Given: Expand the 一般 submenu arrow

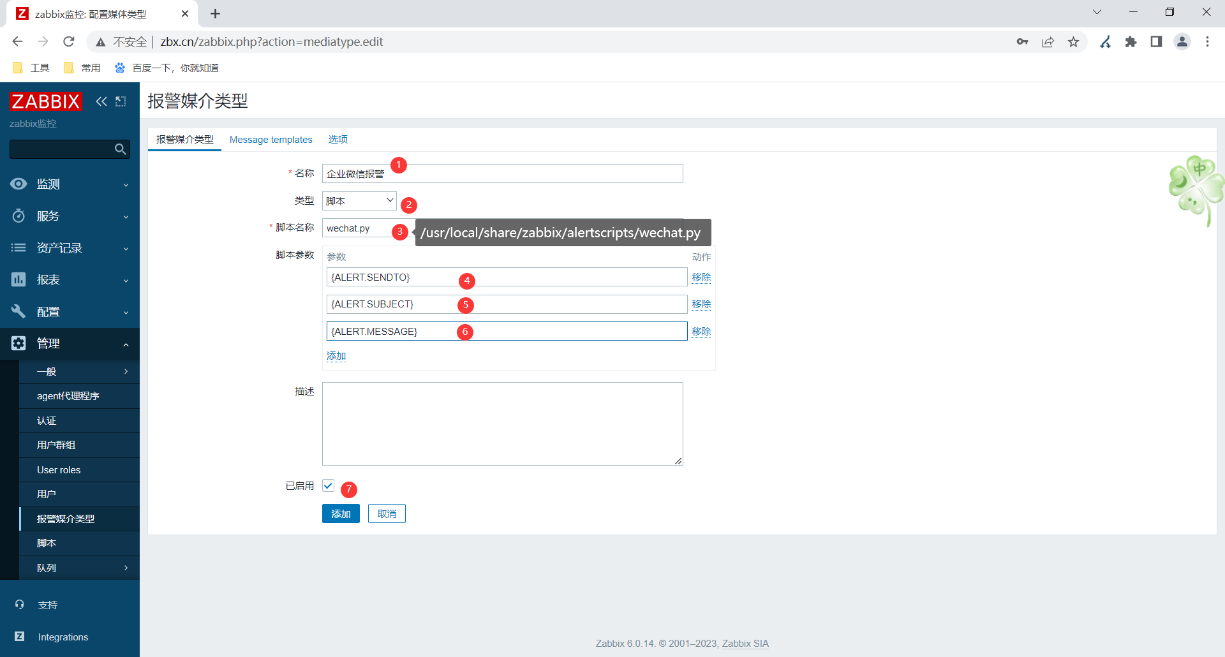Looking at the screenshot, I should tap(126, 371).
